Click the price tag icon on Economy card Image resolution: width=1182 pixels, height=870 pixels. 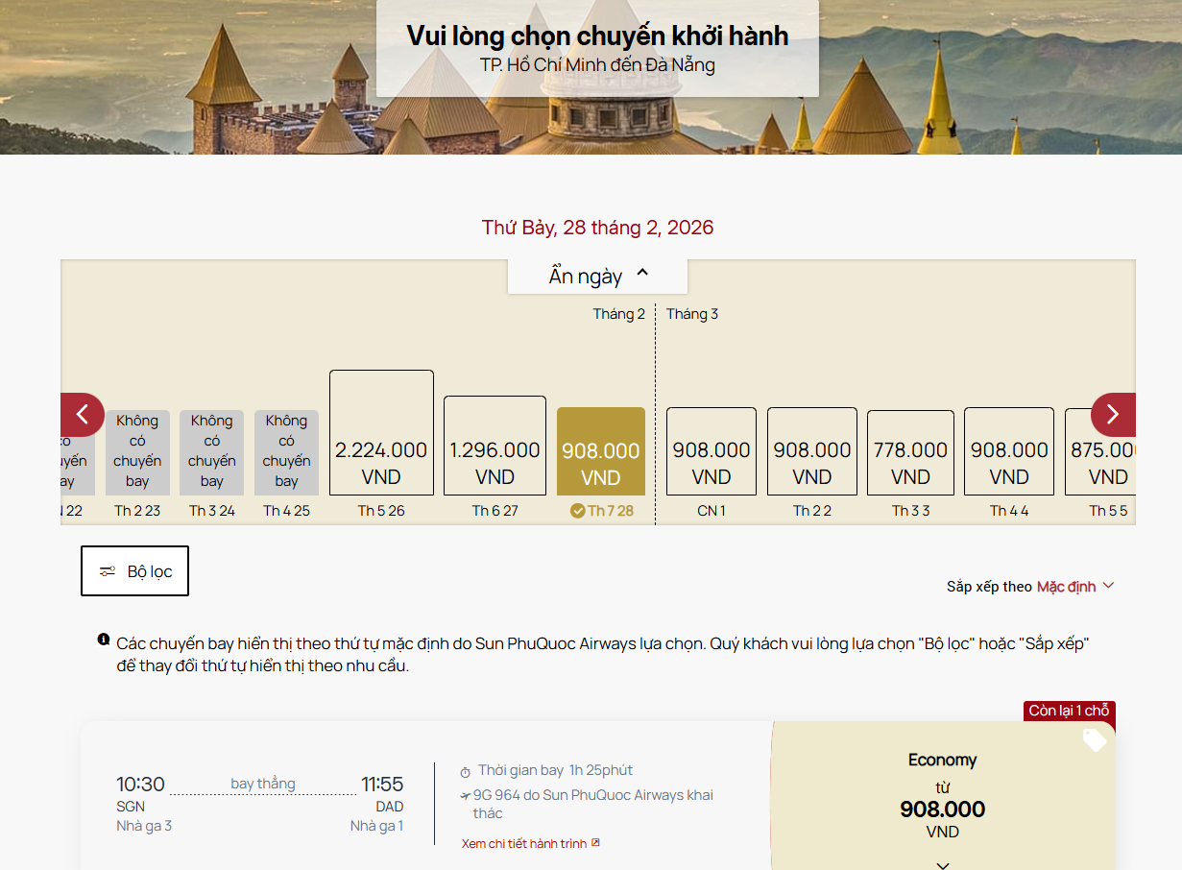click(x=1095, y=740)
